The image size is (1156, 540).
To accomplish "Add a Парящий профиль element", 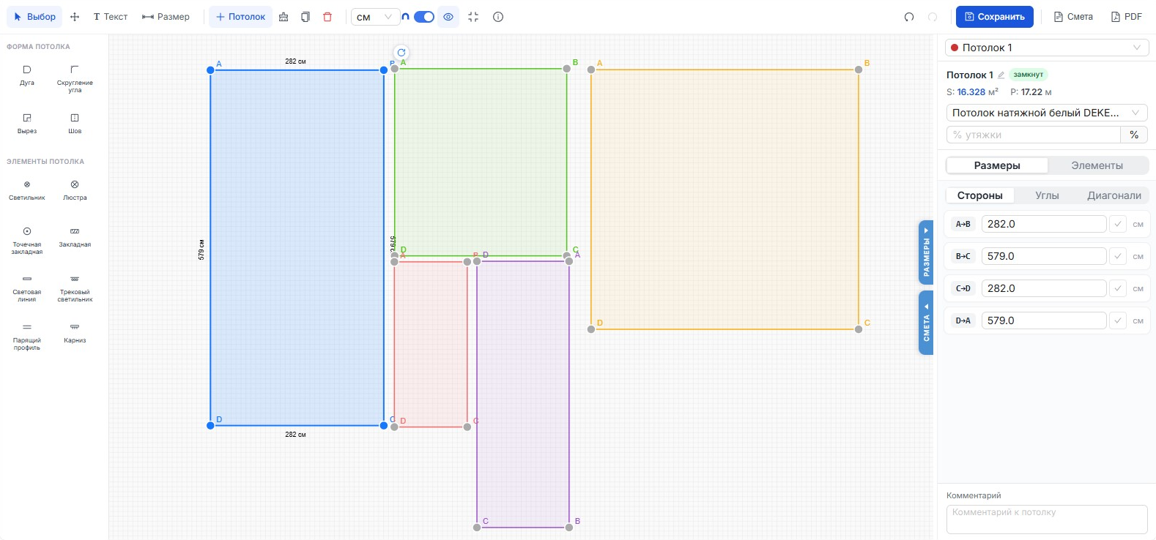I will pos(27,337).
